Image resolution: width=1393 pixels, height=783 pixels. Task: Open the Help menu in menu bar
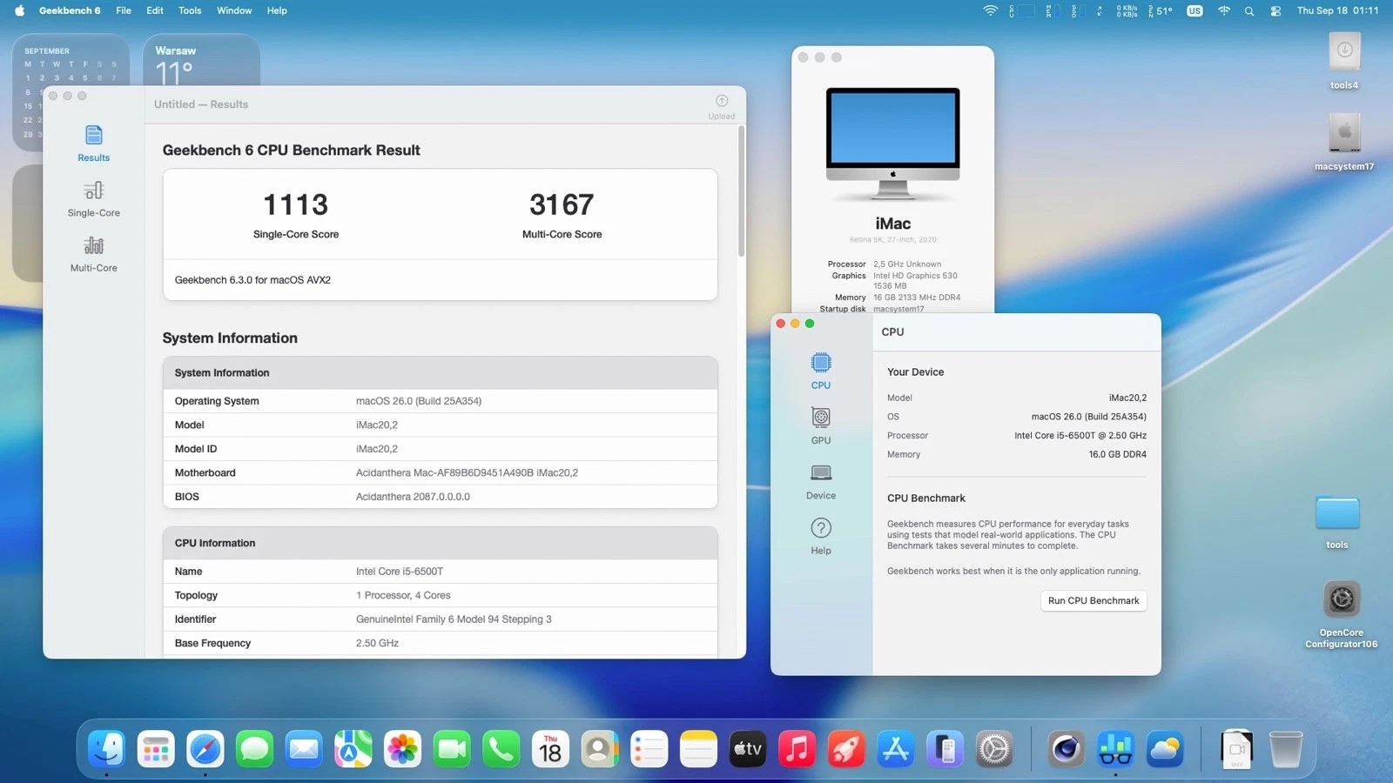(x=277, y=10)
